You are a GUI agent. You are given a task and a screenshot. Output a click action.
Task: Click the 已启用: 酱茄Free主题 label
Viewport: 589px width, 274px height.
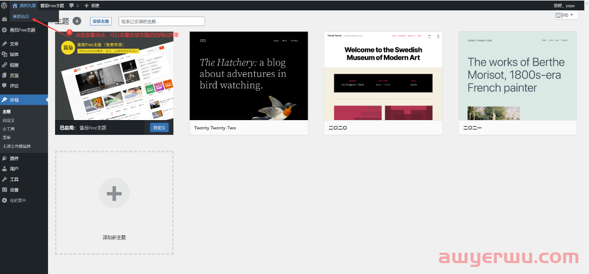tap(83, 128)
